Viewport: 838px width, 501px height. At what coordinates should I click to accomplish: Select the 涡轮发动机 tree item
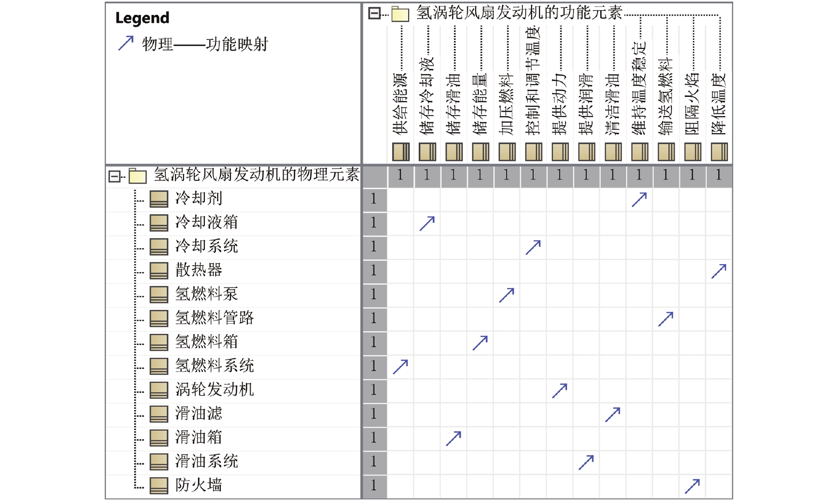point(214,390)
